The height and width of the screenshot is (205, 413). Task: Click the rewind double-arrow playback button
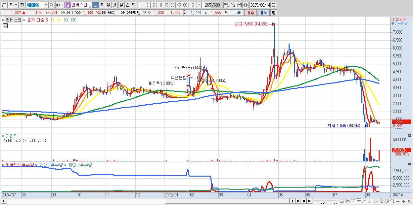pos(298,201)
